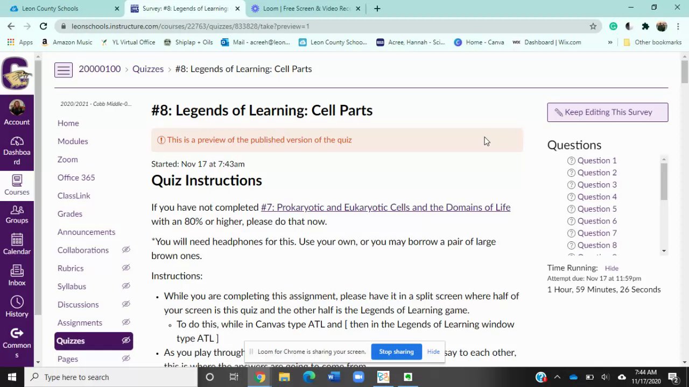The width and height of the screenshot is (689, 387).
Task: Toggle Syllabus visibility eye icon
Action: click(126, 286)
